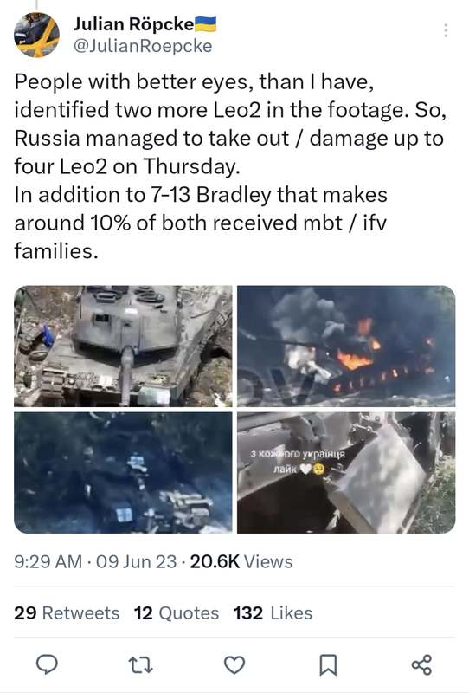View the 12 Quotes list
469x693 pixels.
coord(177,613)
